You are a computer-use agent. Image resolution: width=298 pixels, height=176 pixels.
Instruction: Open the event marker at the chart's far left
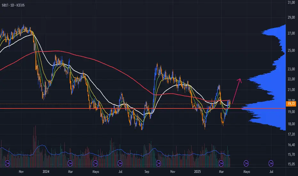point(7,163)
